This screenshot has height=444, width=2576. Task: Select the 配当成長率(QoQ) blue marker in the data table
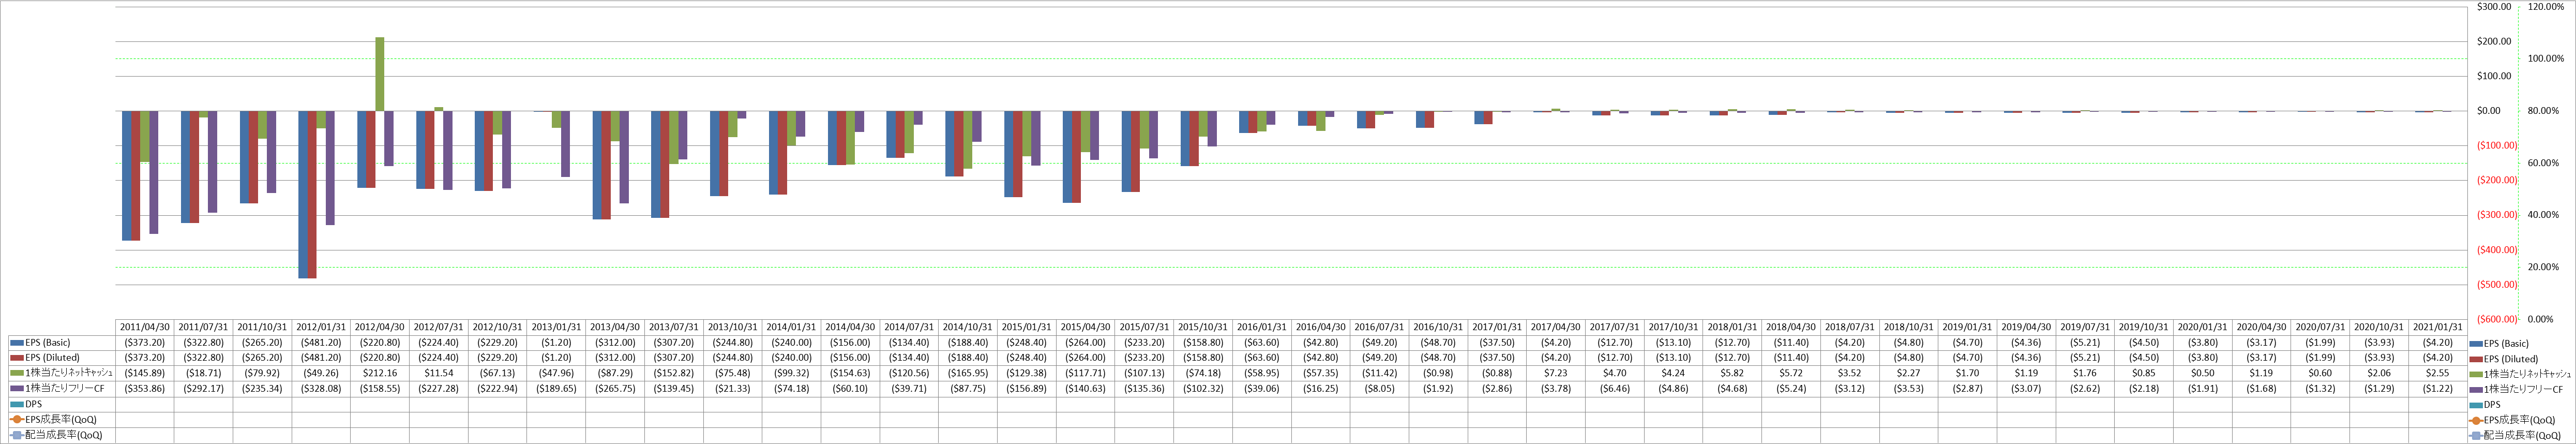(x=16, y=435)
